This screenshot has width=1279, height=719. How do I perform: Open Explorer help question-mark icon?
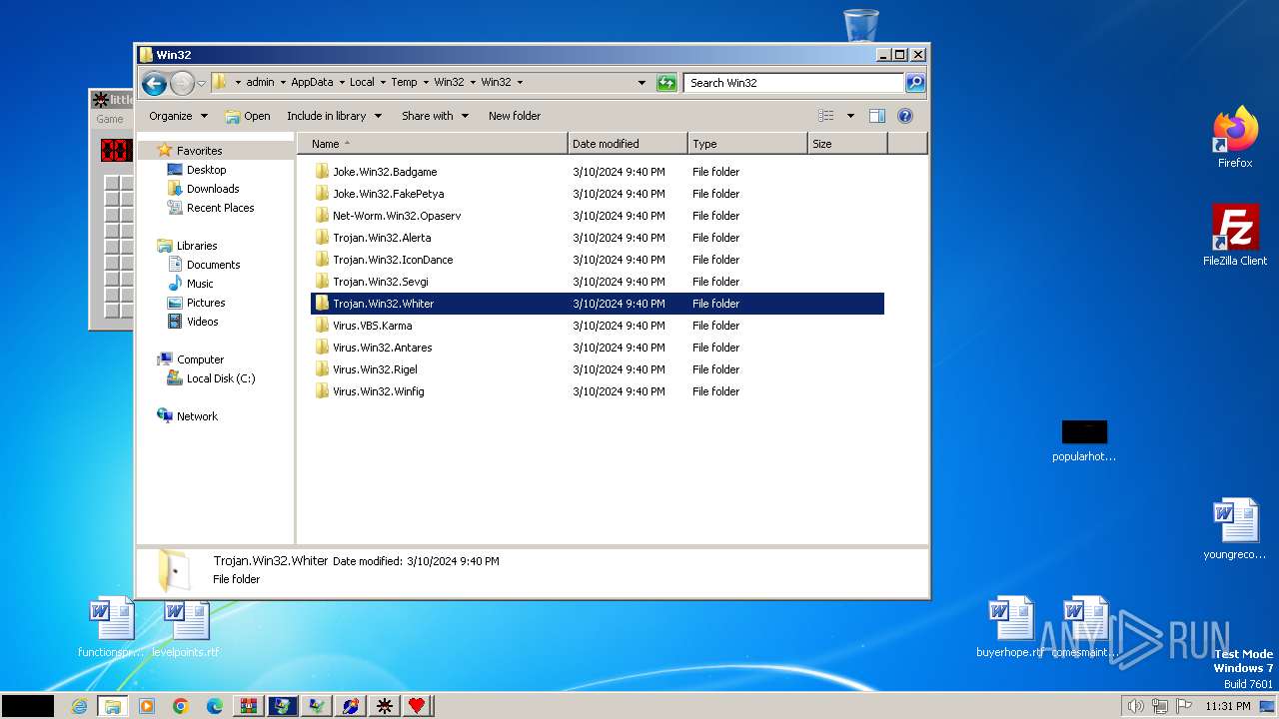click(905, 116)
